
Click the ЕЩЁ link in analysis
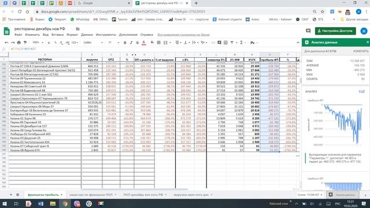(362, 91)
